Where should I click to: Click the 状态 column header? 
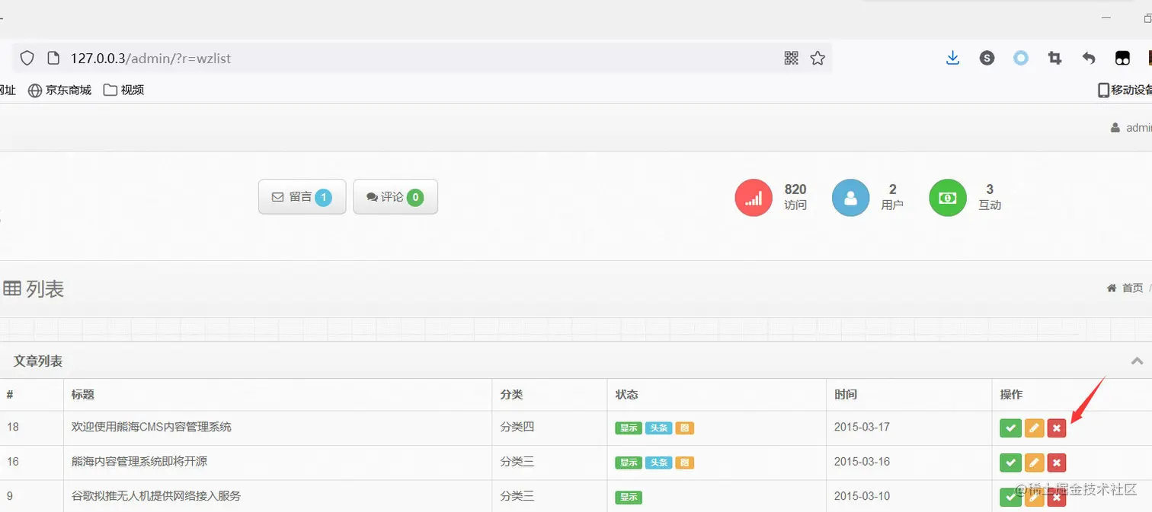[626, 395]
